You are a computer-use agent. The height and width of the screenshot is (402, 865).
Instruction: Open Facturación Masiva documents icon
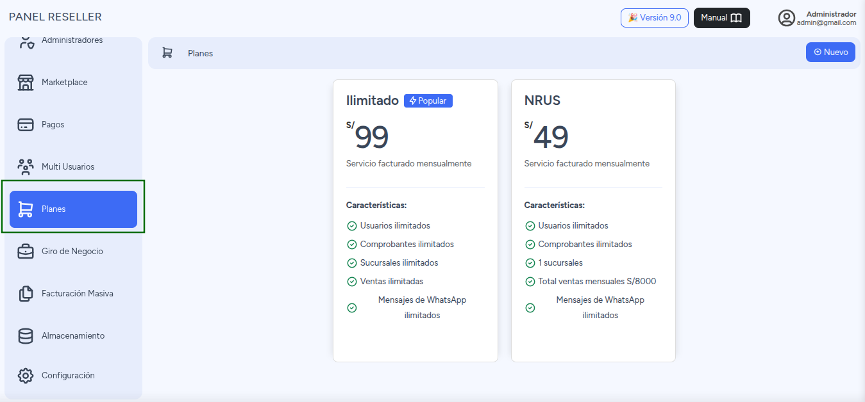26,294
